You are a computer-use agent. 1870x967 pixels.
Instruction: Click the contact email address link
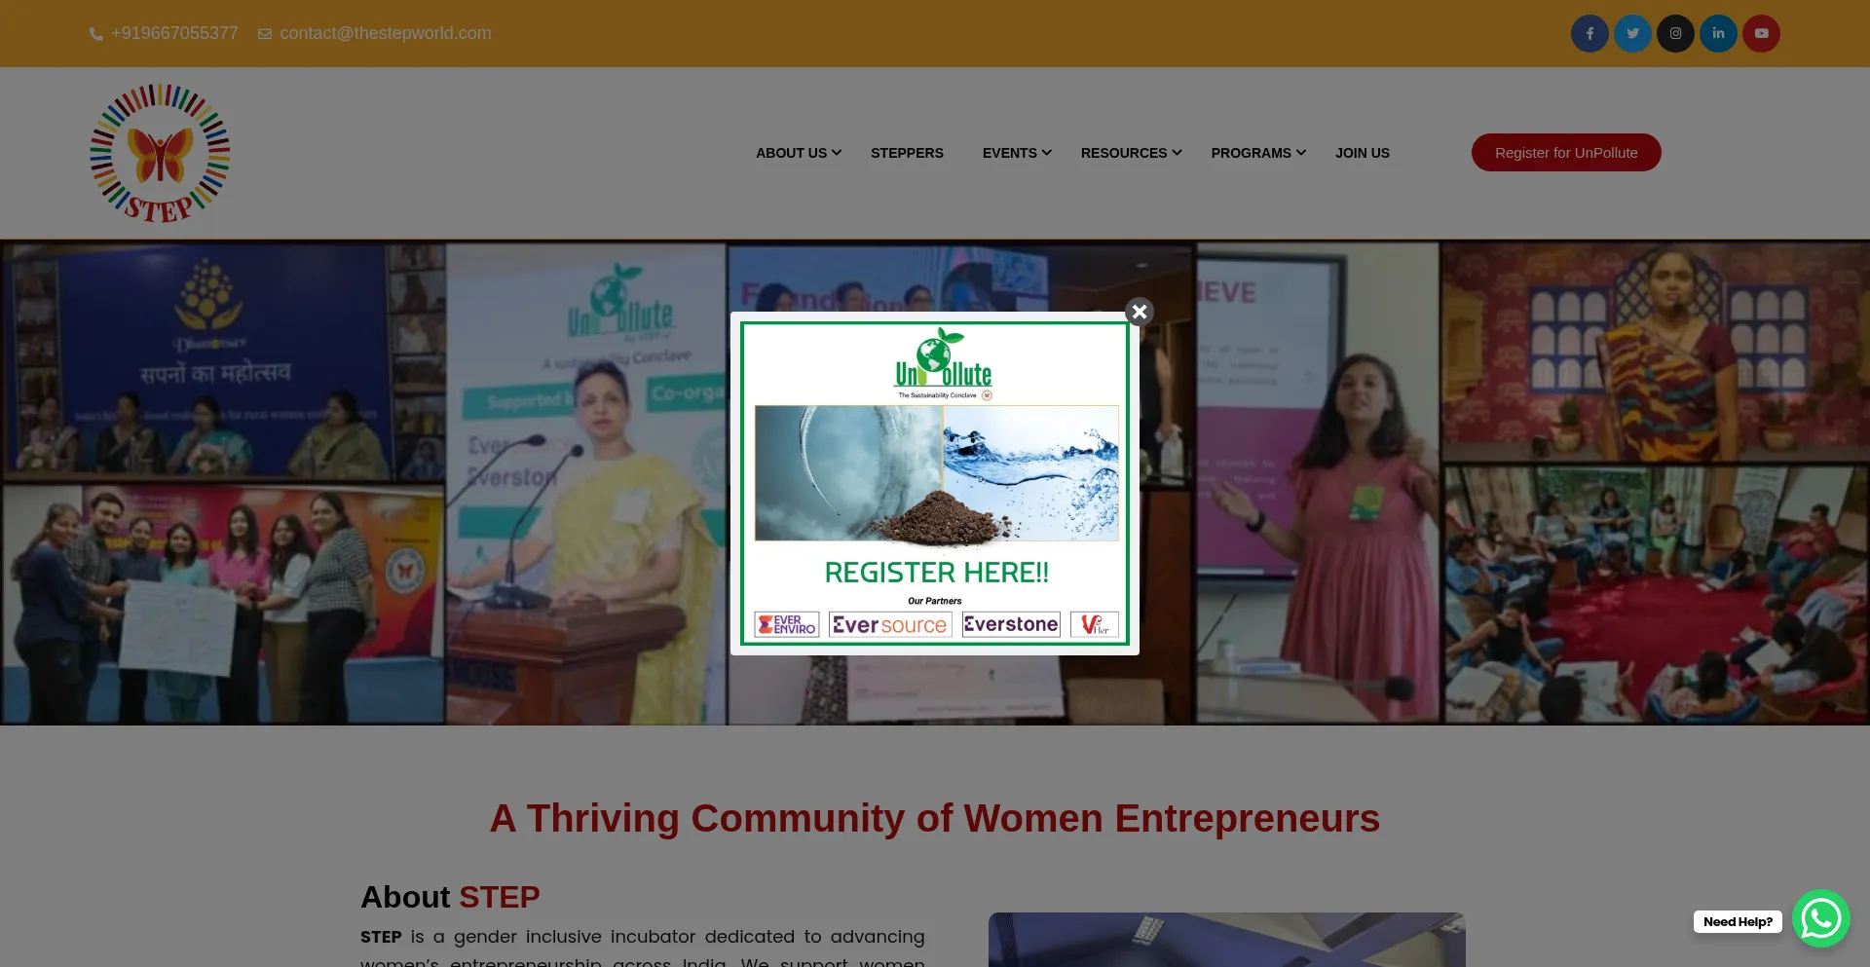(x=385, y=33)
